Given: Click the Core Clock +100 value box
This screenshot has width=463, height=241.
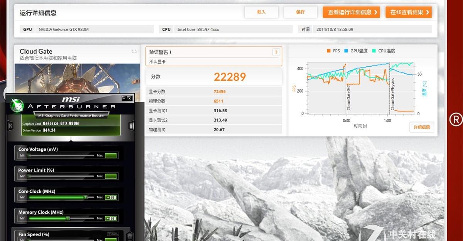Looking at the screenshot, I should tap(111, 197).
